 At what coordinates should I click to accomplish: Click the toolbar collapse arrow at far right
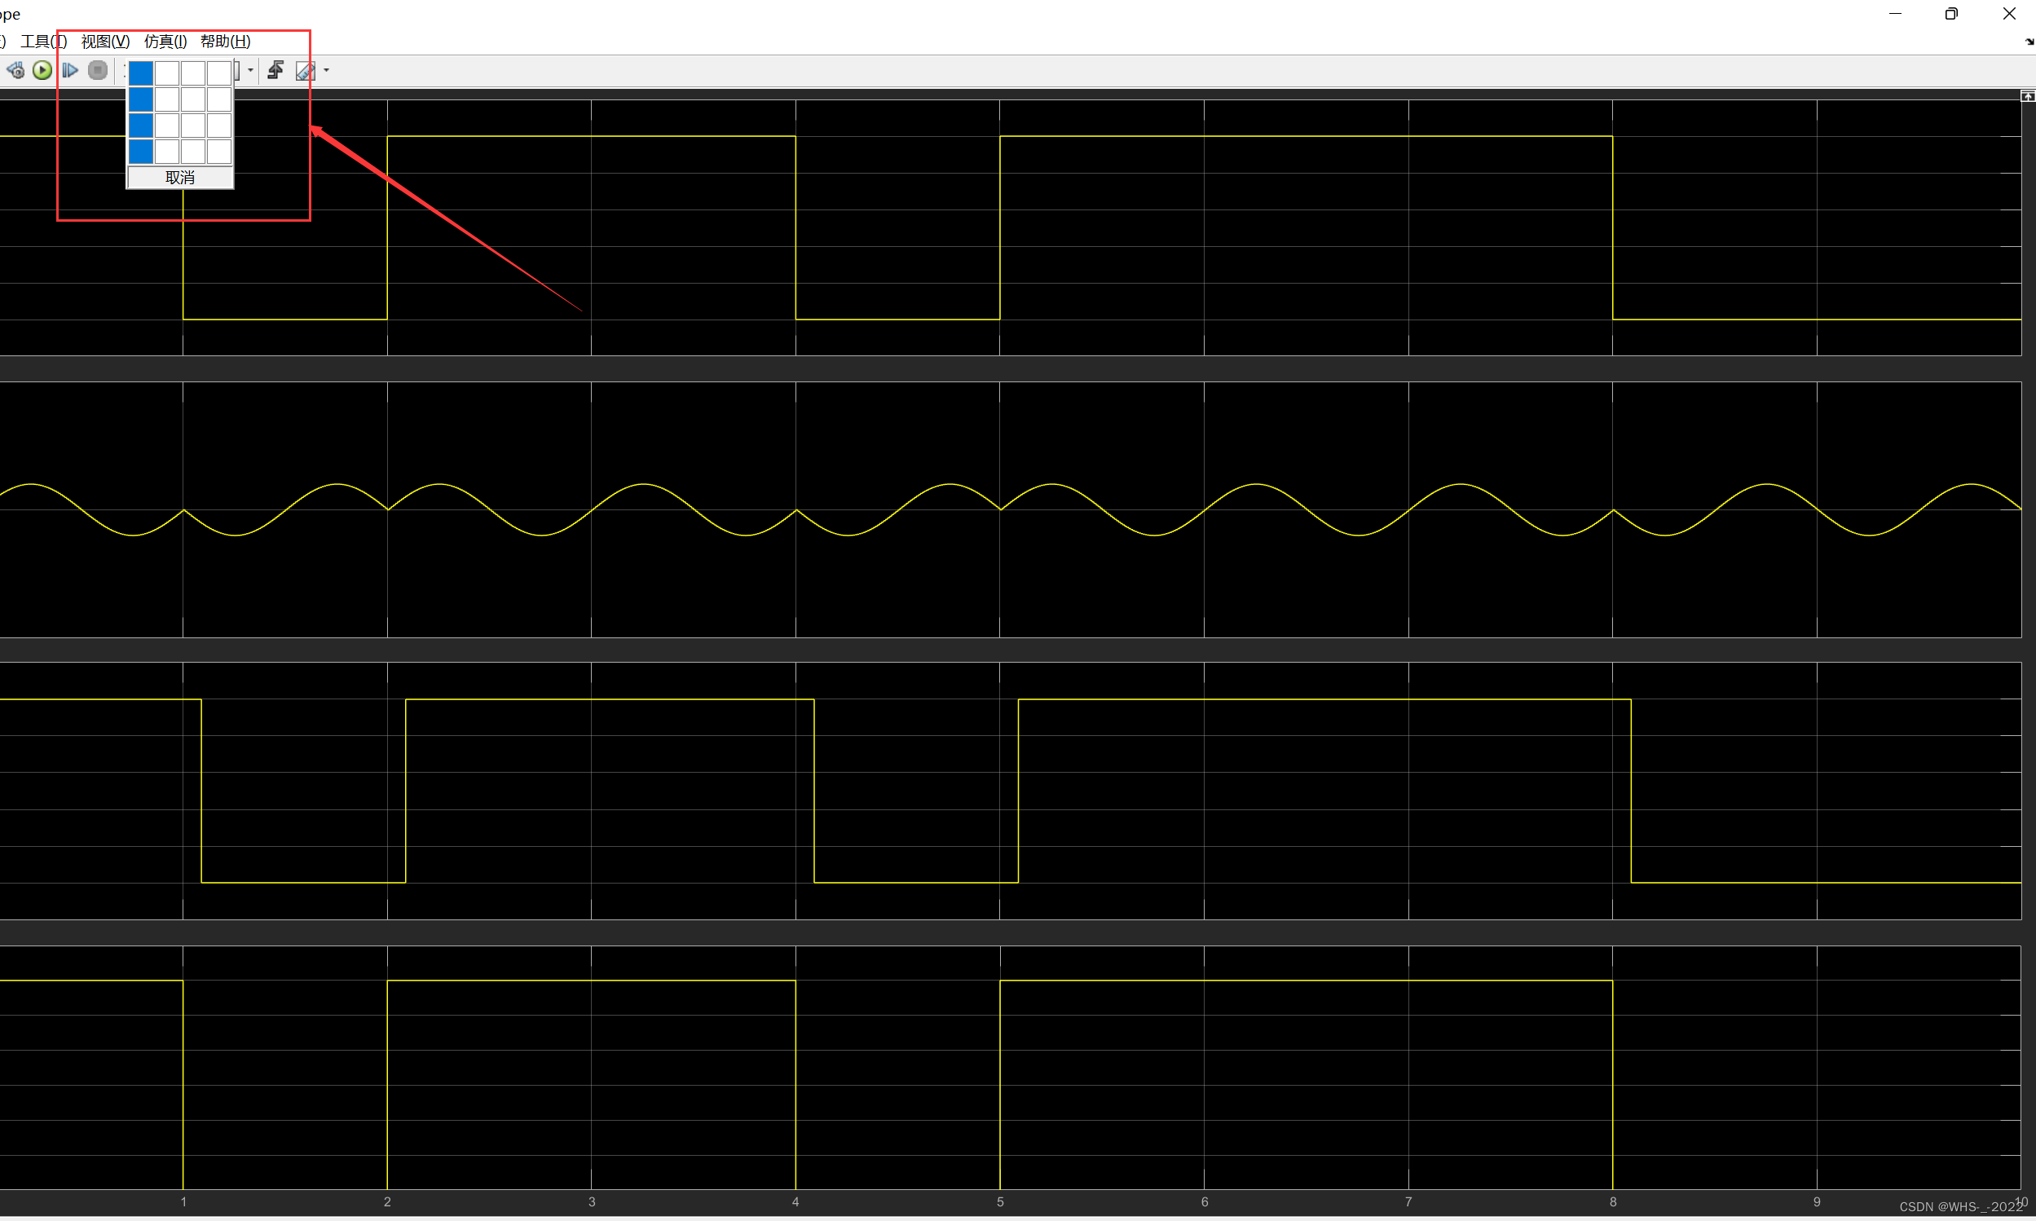[2029, 41]
